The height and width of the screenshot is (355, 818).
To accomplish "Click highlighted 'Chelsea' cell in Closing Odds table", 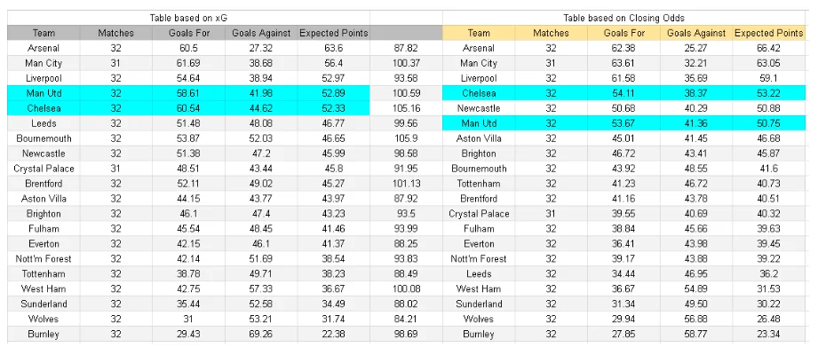I will 479,93.
